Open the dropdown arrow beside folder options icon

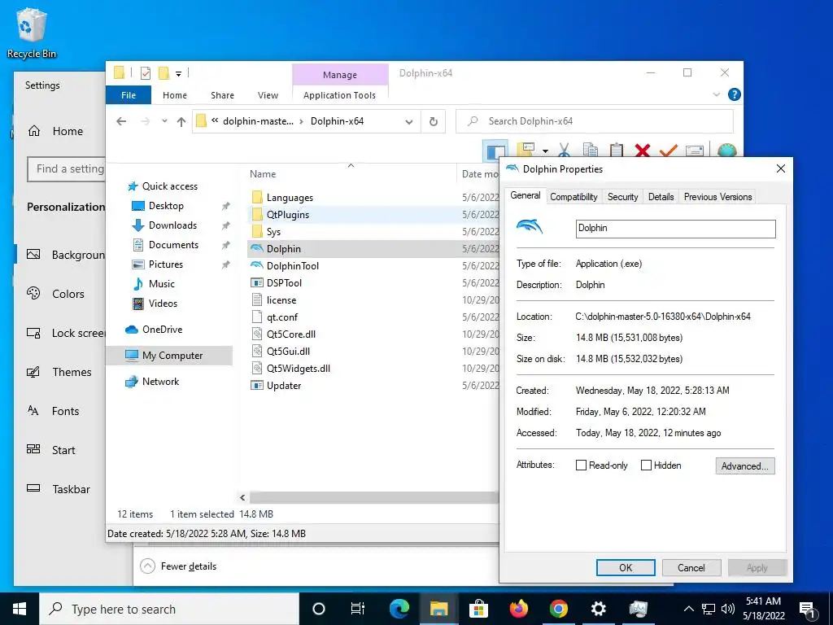(546, 151)
